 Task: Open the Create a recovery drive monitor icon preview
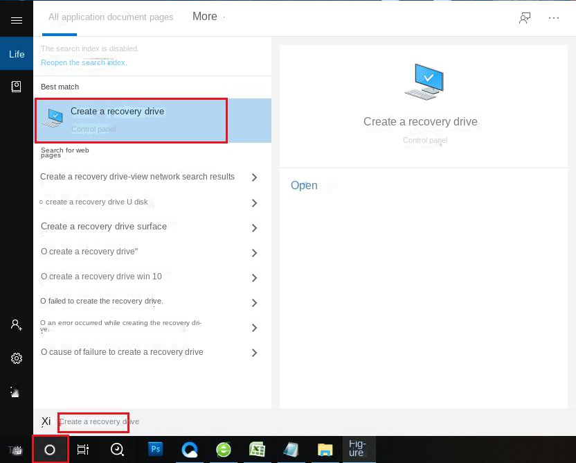tap(424, 80)
